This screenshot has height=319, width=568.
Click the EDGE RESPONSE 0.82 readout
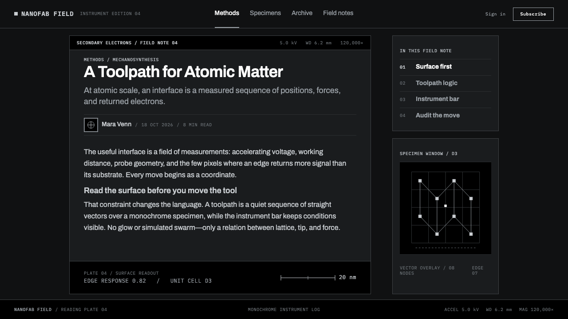click(x=115, y=281)
